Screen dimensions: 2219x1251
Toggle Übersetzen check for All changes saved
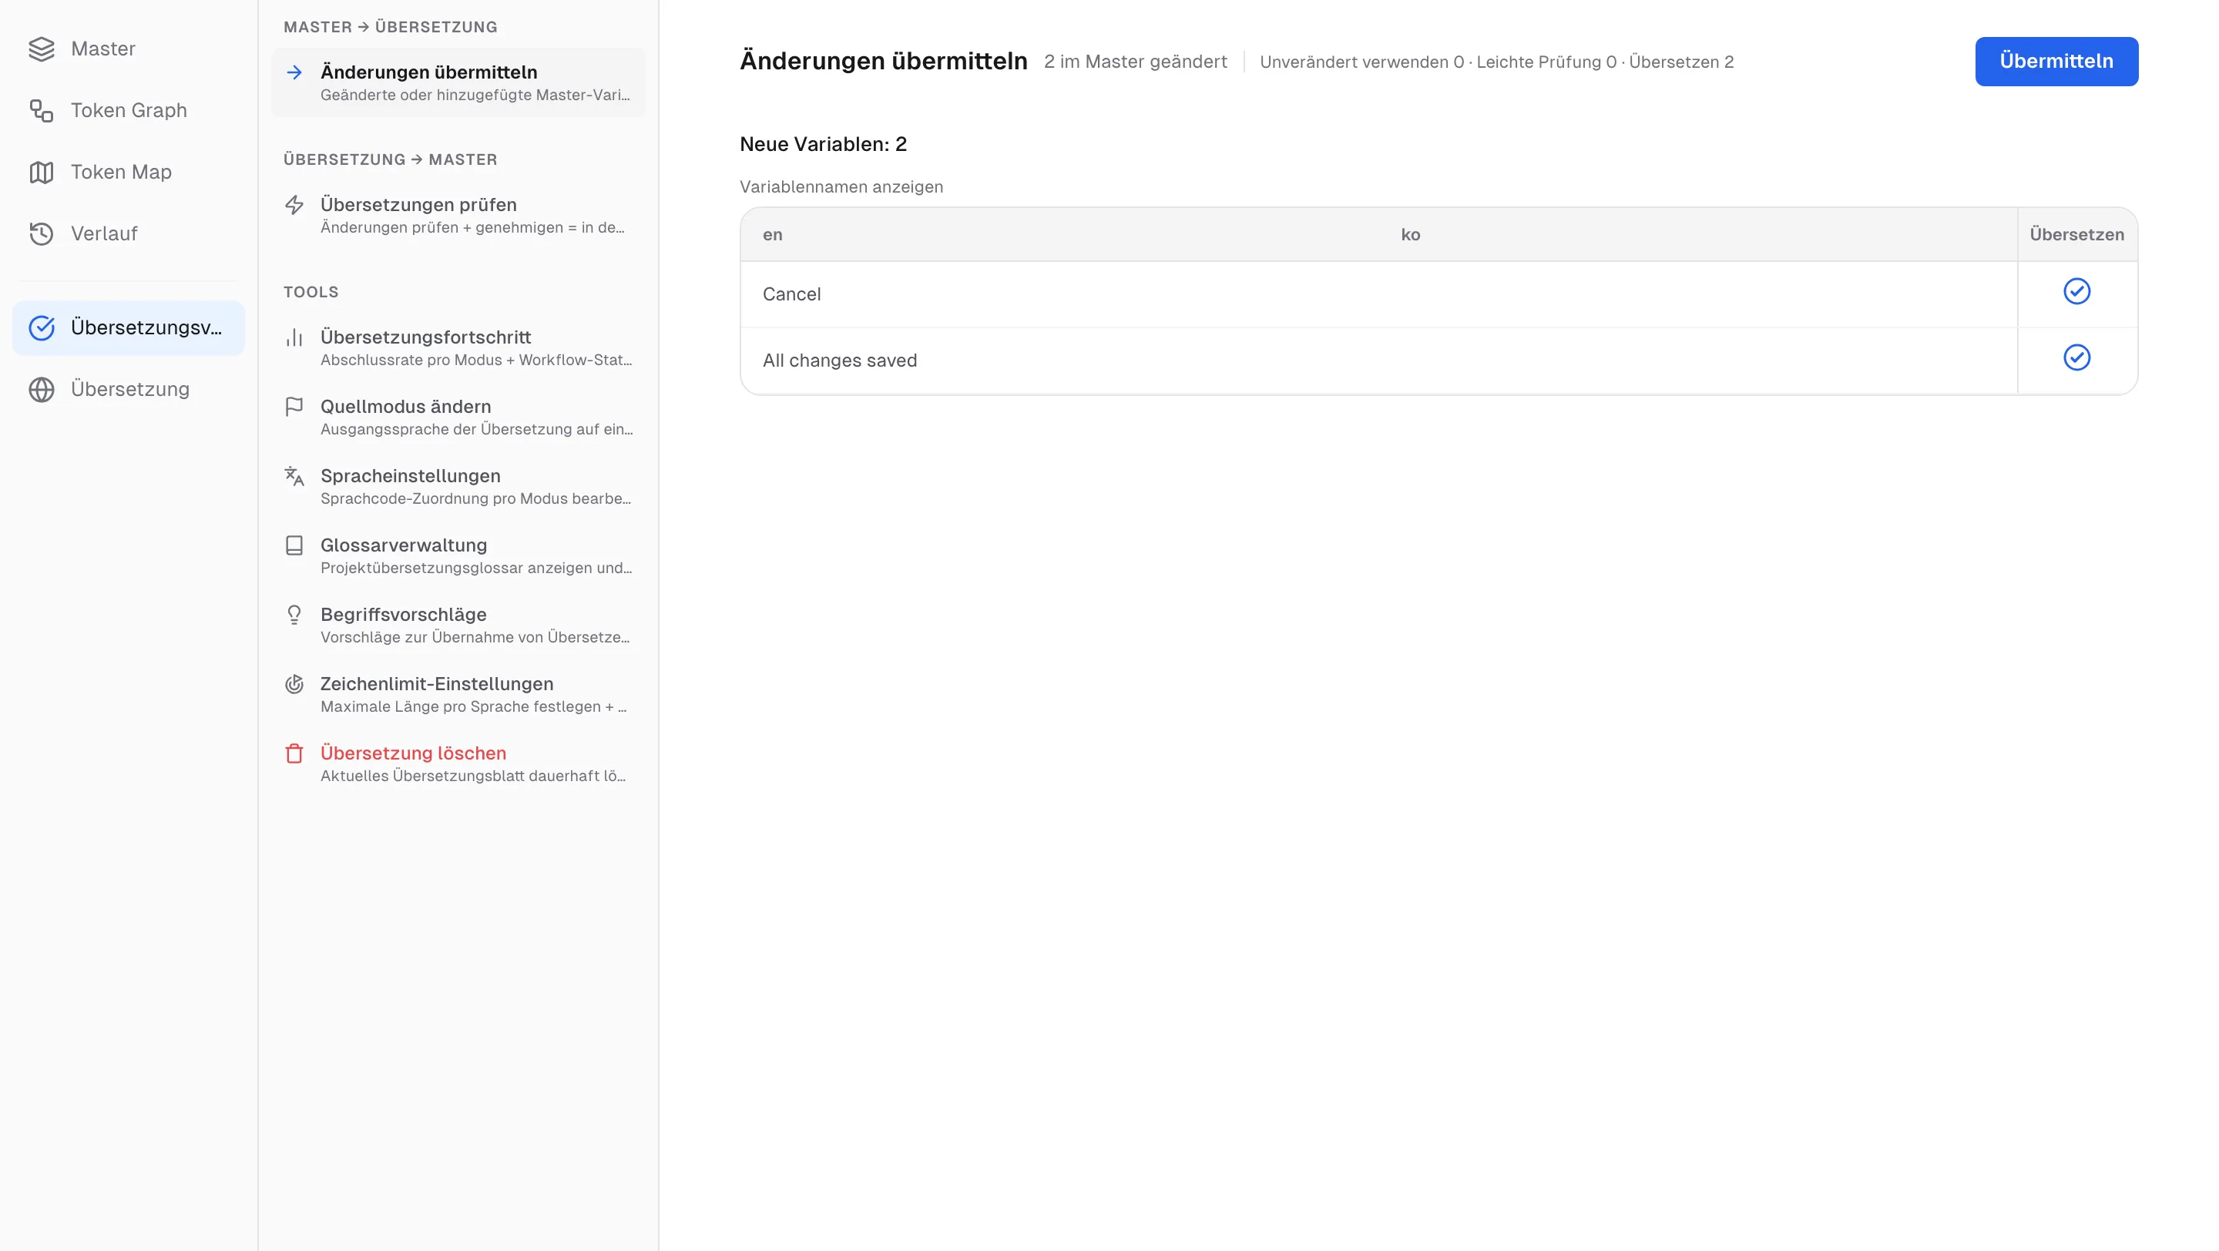point(2076,357)
